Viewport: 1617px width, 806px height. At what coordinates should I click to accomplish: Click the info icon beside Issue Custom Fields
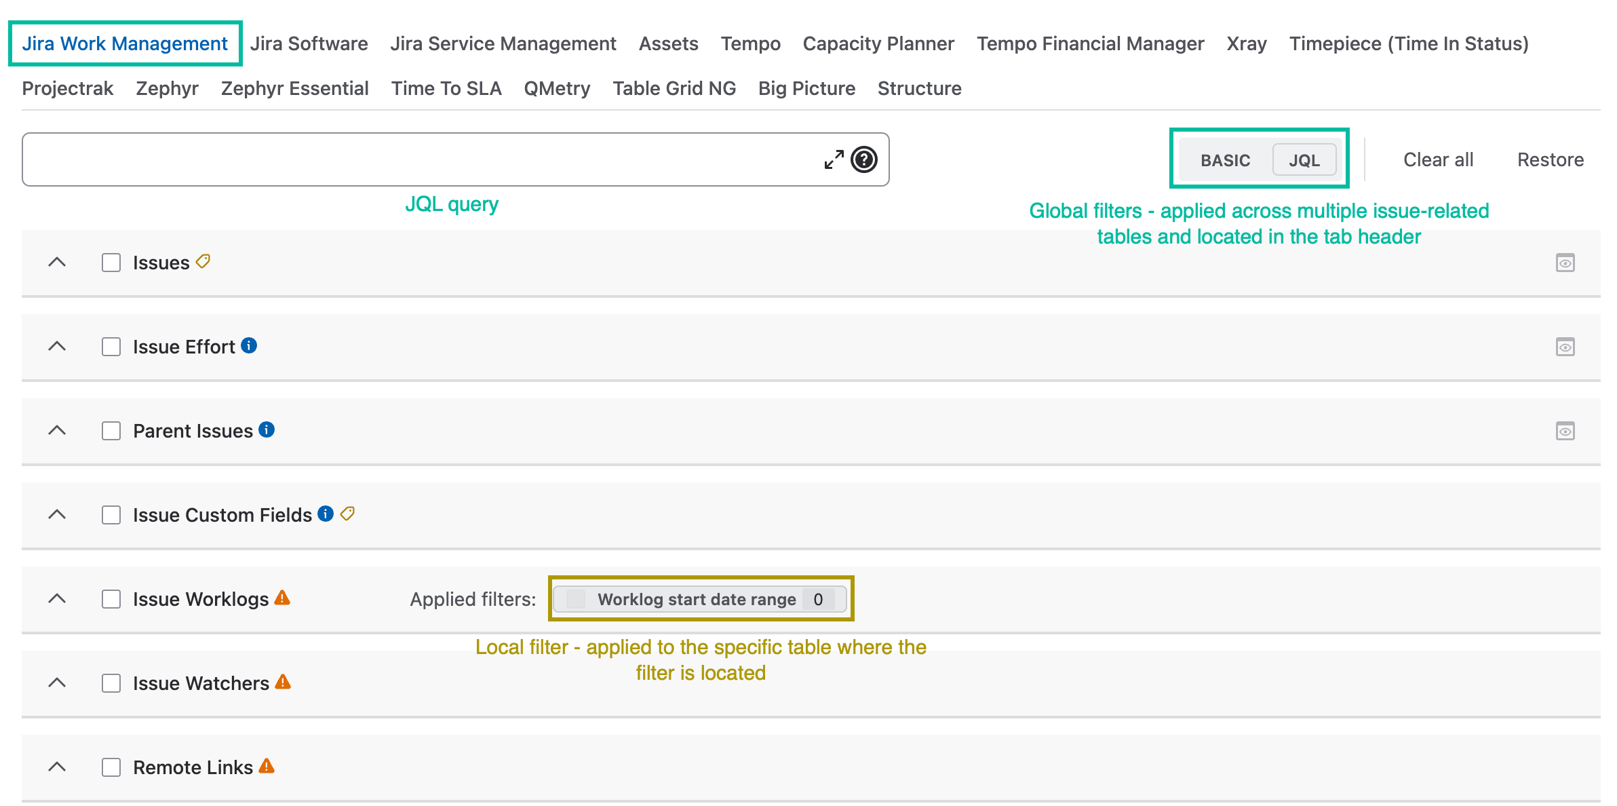pos(326,514)
